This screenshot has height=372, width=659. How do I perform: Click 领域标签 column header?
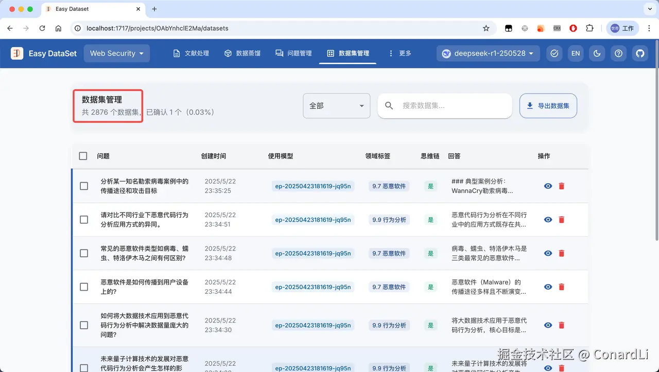point(377,156)
